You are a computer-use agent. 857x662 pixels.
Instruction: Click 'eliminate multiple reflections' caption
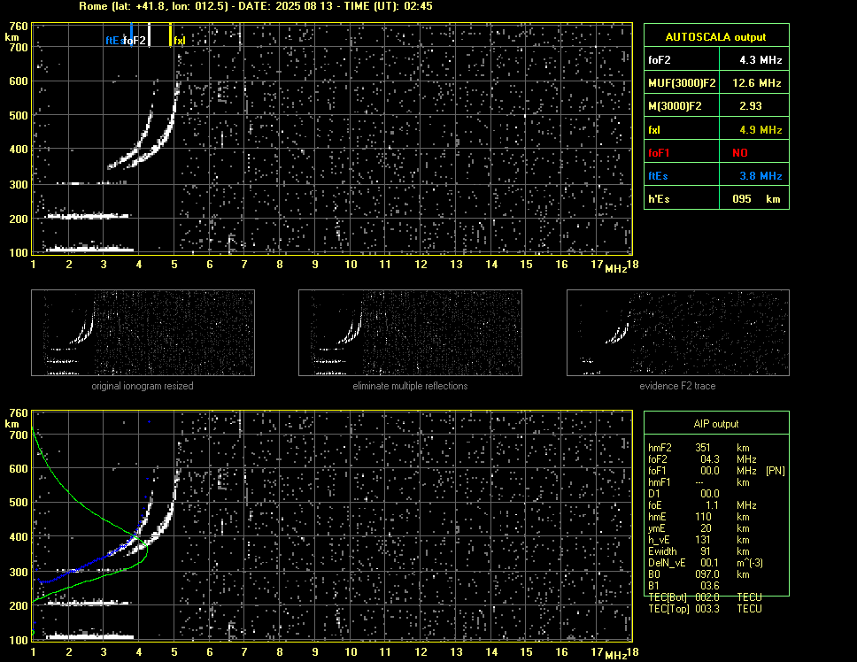pos(410,386)
